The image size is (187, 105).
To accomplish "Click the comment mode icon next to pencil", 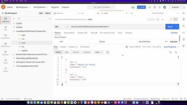I will point(175,20).
